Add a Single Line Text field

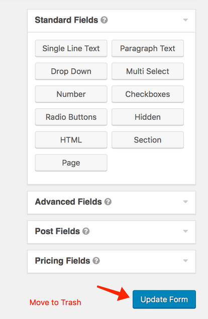pos(71,49)
